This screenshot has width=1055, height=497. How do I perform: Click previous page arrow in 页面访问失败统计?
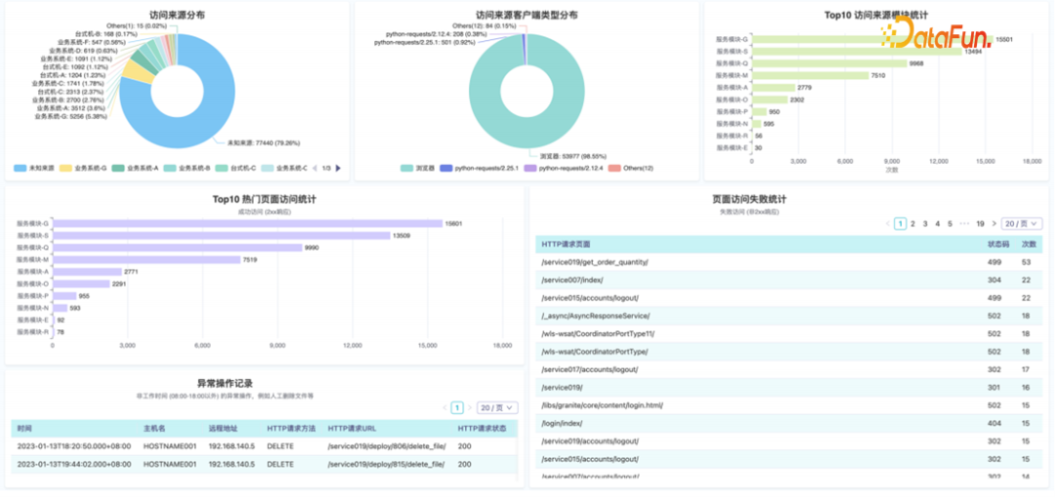click(887, 224)
